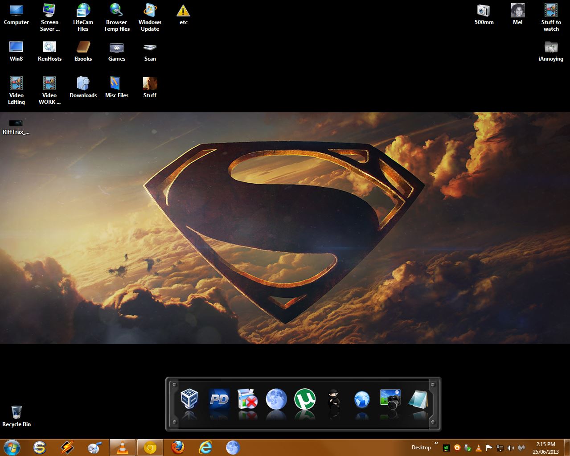This screenshot has height=456, width=570.
Task: Click the orange circular tray icon
Action: pyautogui.click(x=457, y=448)
